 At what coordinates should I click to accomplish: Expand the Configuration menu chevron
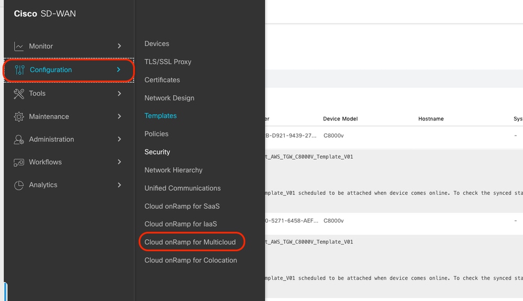click(118, 69)
